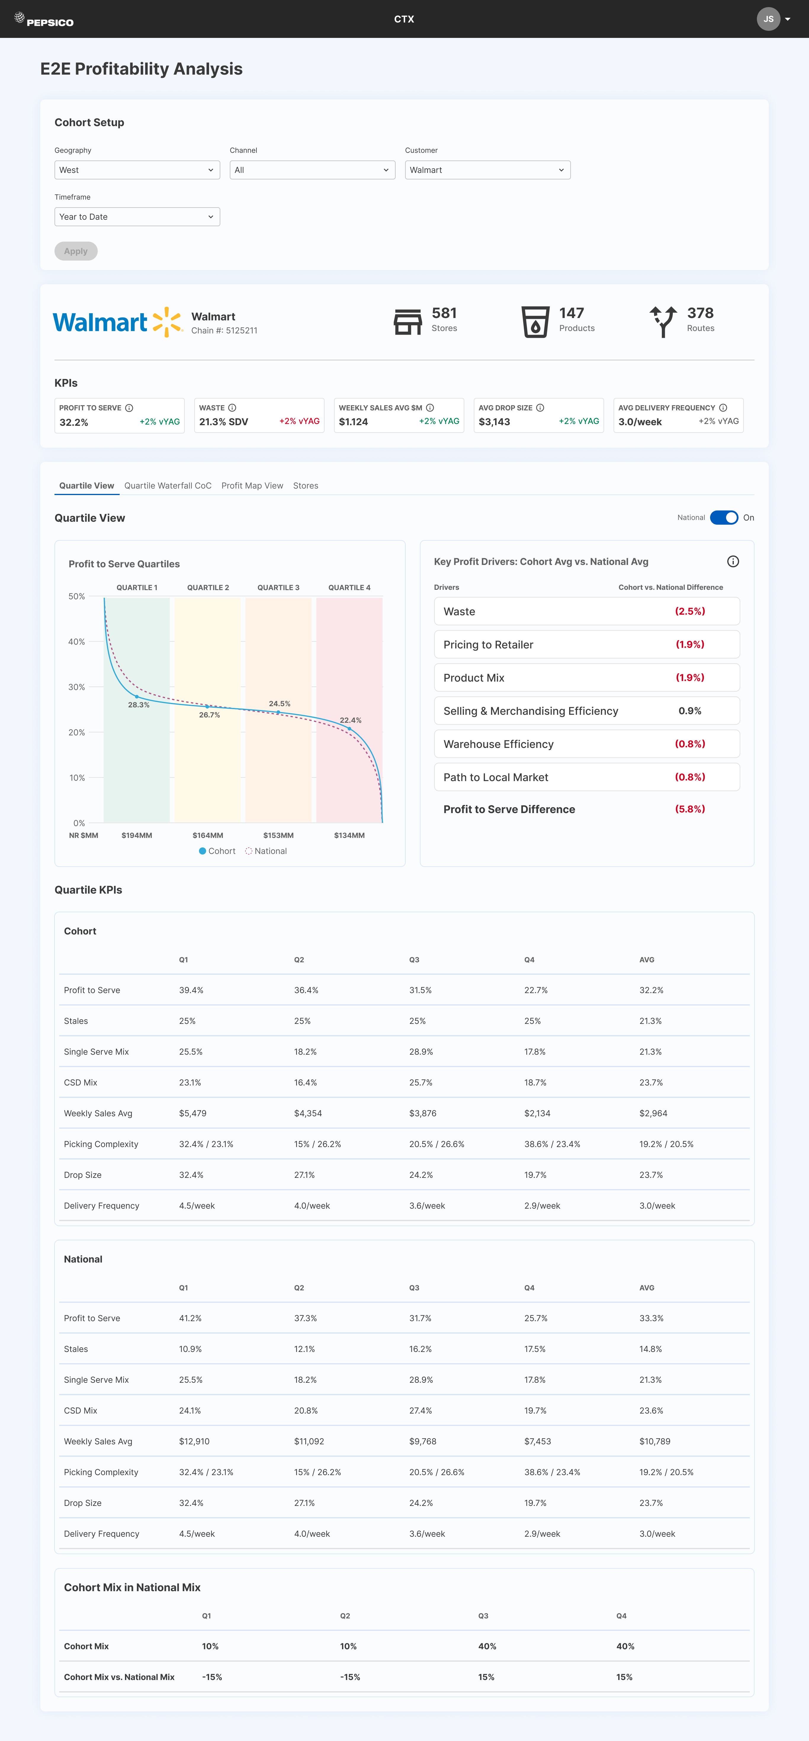Click the Products cup icon
Viewport: 809px width, 1741px height.
click(x=535, y=322)
